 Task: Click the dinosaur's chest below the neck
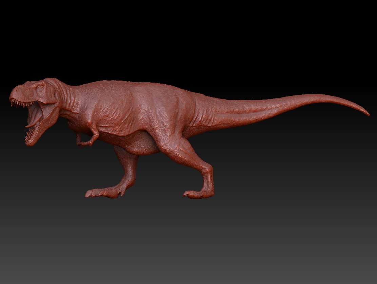pyautogui.click(x=75, y=120)
